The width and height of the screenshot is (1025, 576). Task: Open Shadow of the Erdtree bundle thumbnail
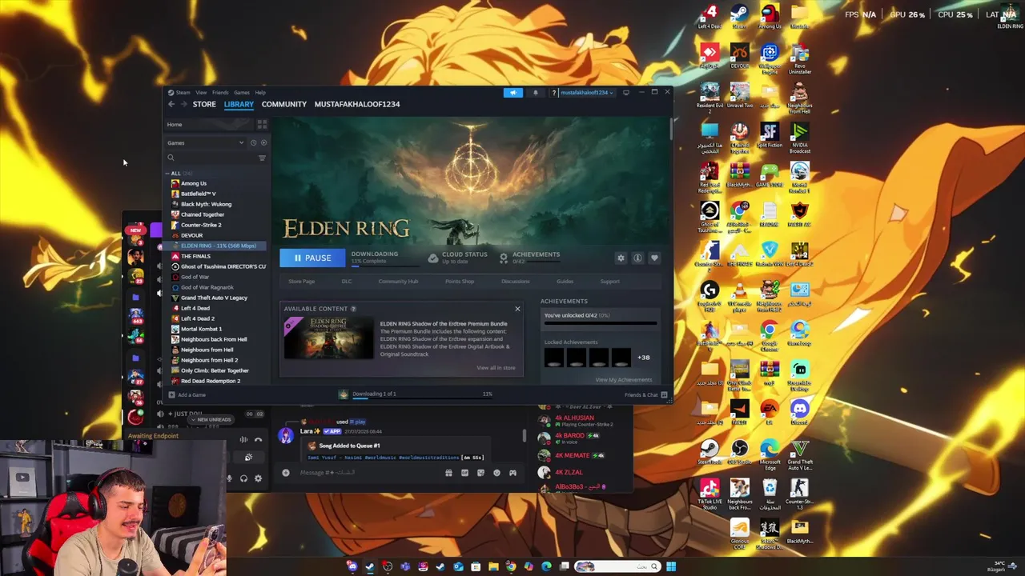(328, 338)
